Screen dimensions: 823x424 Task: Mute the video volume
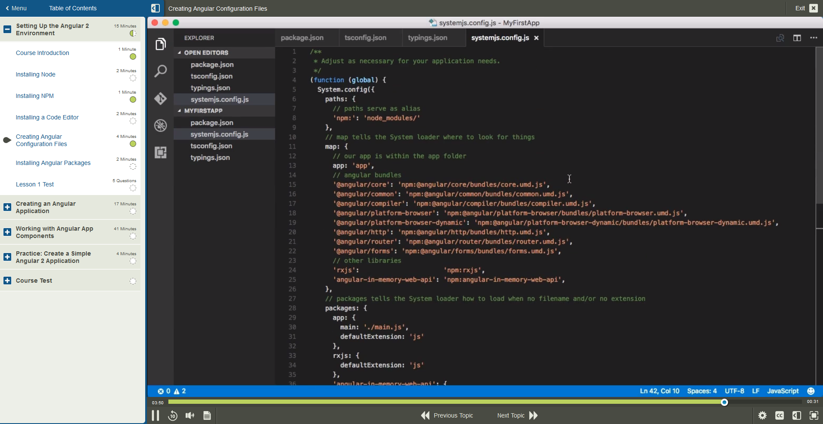189,415
